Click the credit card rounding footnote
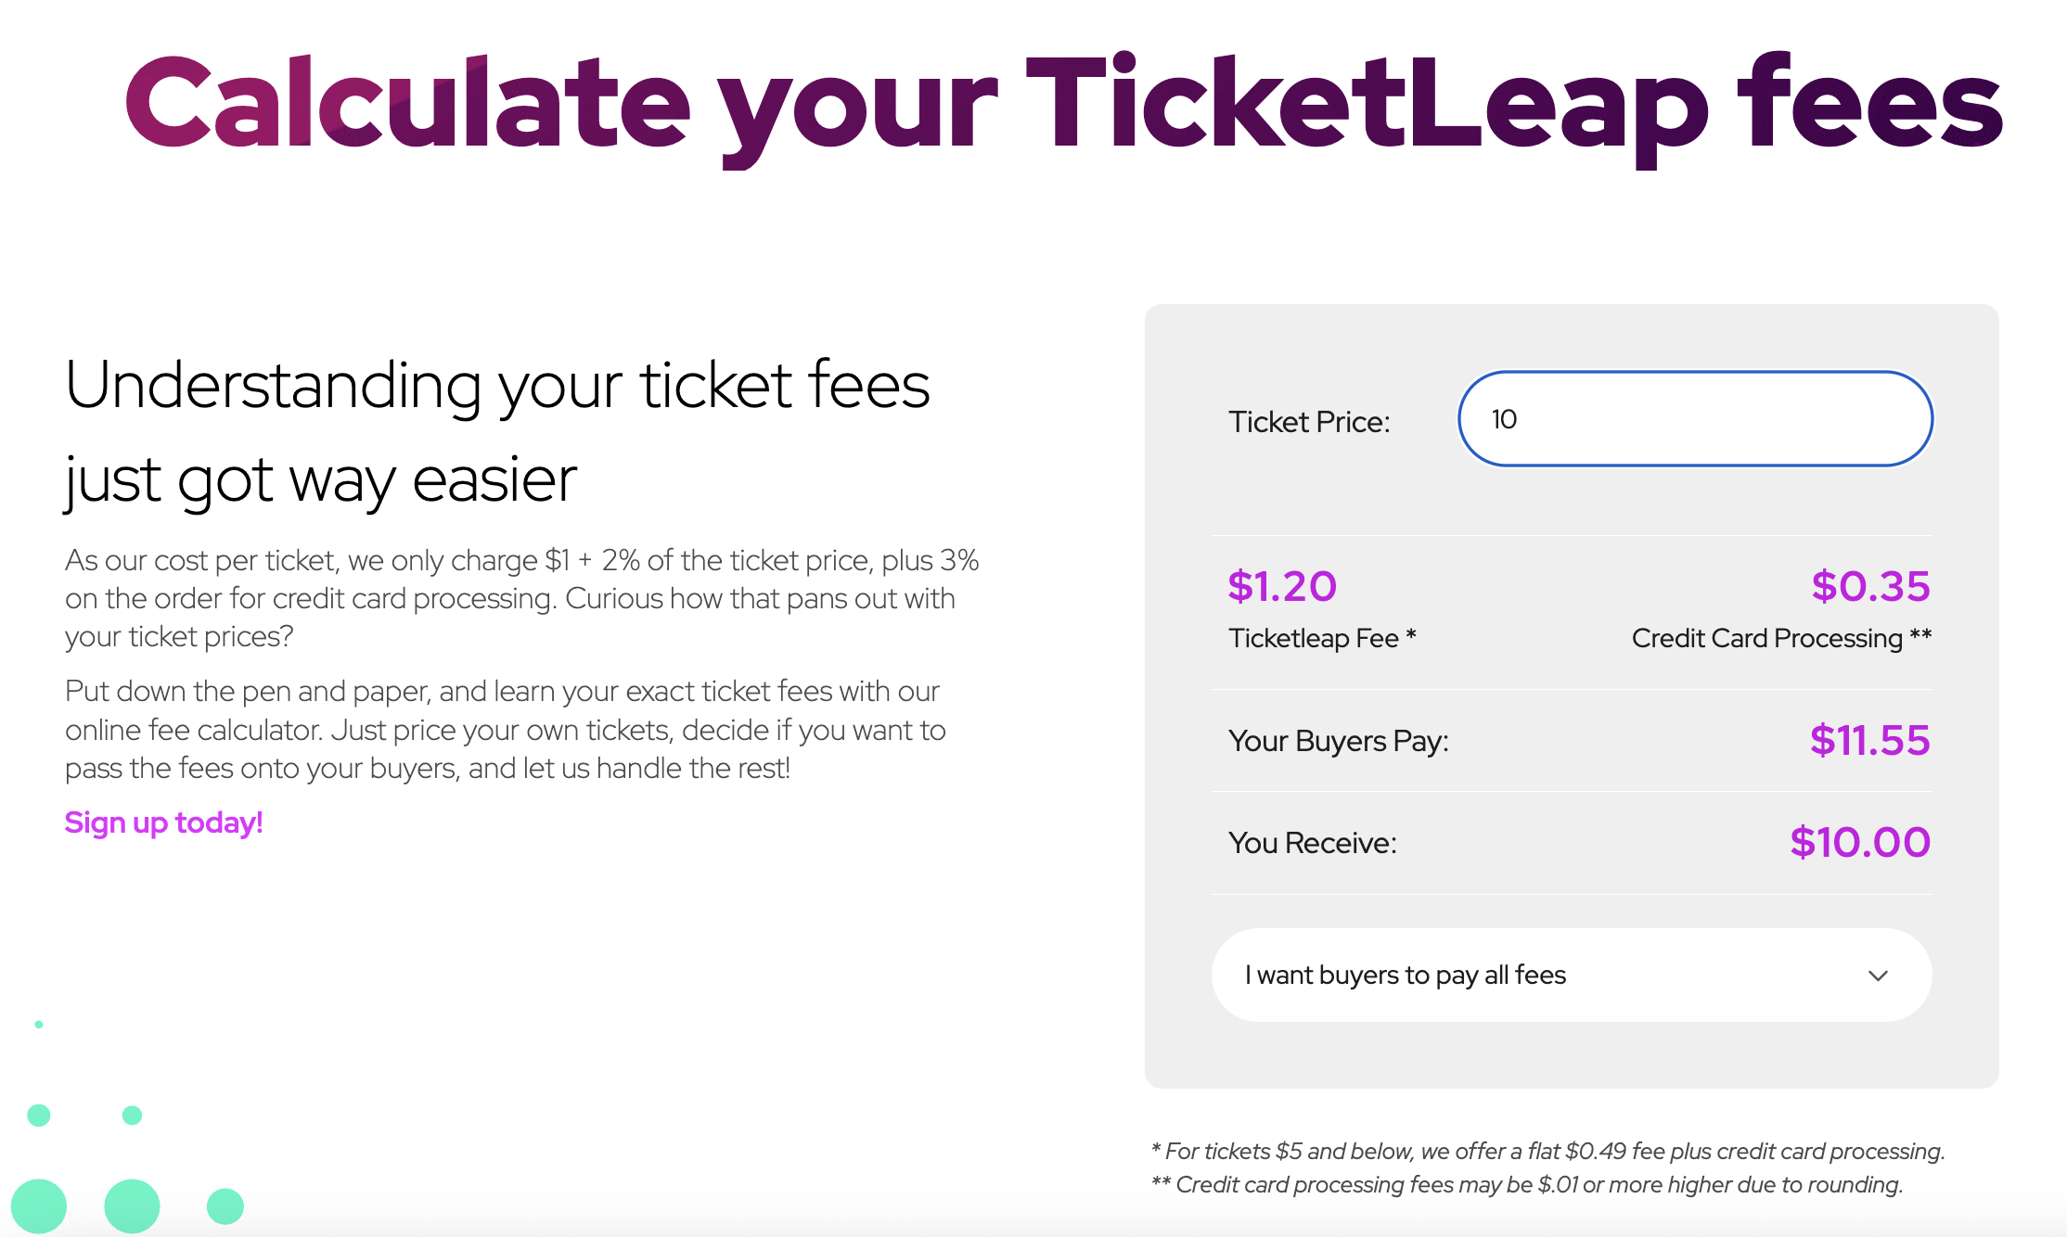Image resolution: width=2067 pixels, height=1237 pixels. (1527, 1184)
